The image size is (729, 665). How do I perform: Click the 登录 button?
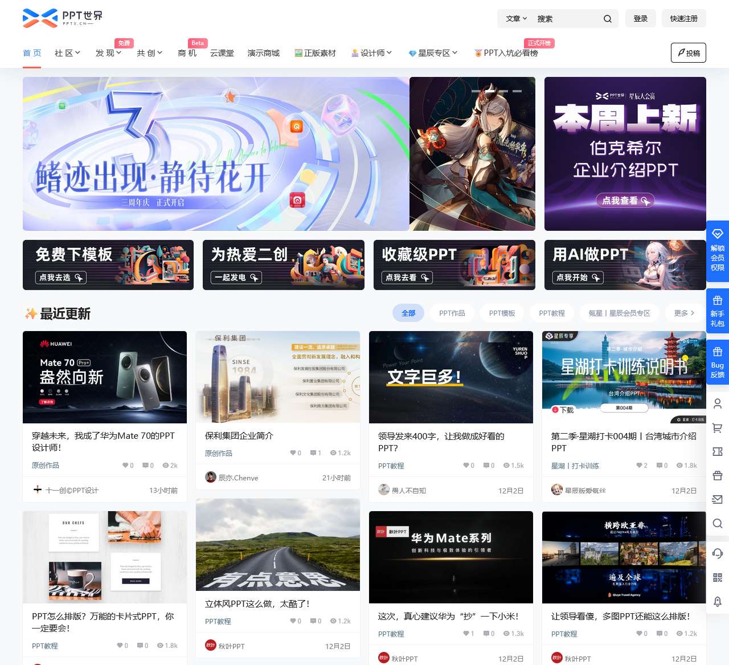pyautogui.click(x=641, y=19)
